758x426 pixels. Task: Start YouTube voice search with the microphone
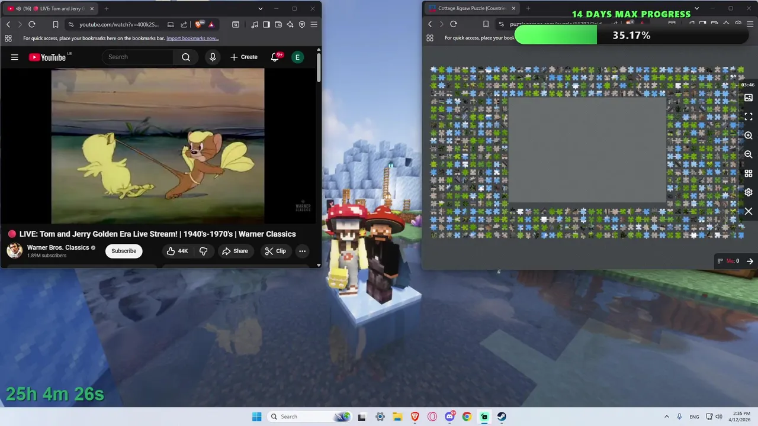pyautogui.click(x=213, y=57)
